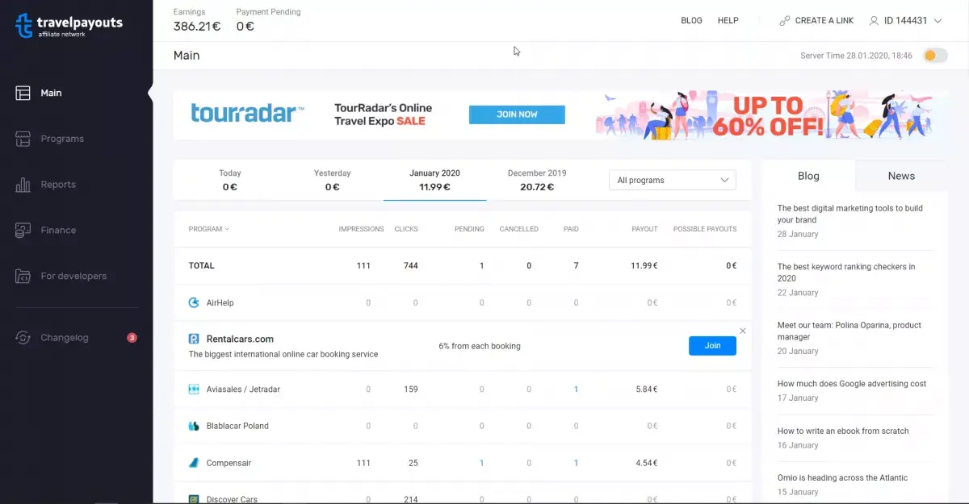969x504 pixels.
Task: Switch to the Blog tab
Action: [x=808, y=176]
